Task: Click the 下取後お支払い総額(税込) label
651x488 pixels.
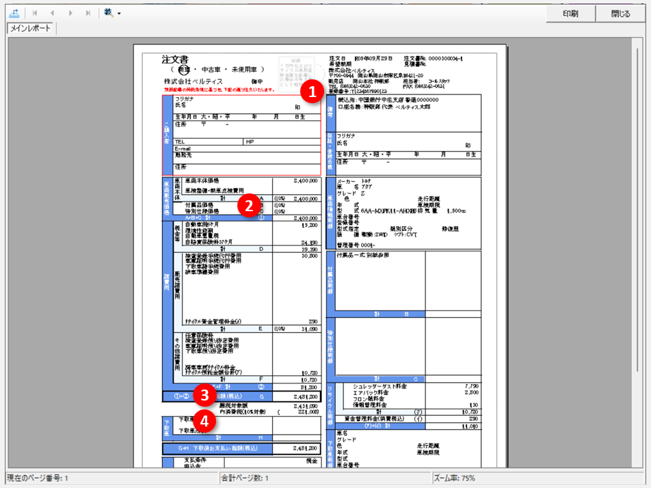Action: [x=224, y=448]
